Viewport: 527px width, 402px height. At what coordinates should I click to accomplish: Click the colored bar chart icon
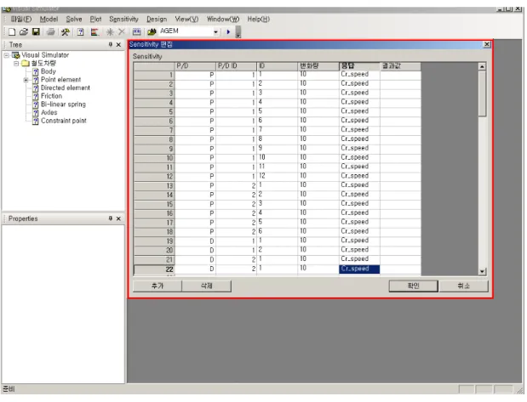95,32
